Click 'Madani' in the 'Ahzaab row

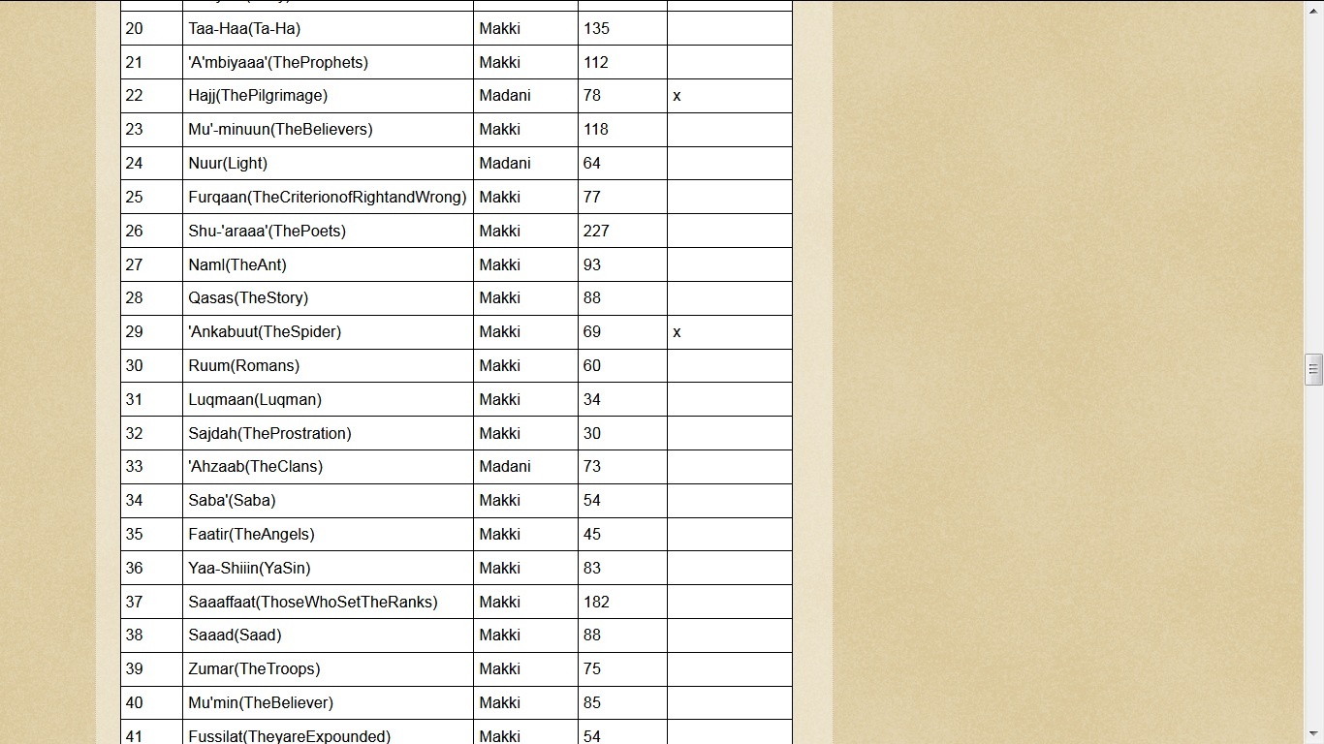pos(505,467)
